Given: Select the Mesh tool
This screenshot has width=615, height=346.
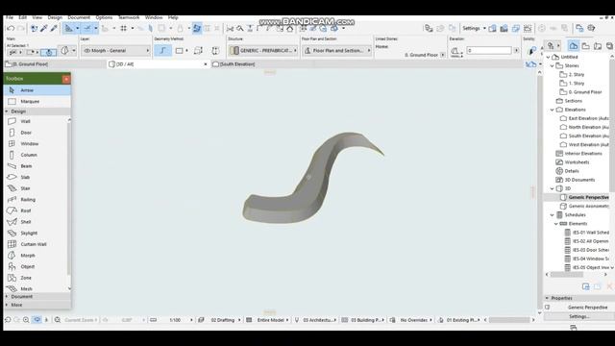Looking at the screenshot, I should pos(37,288).
